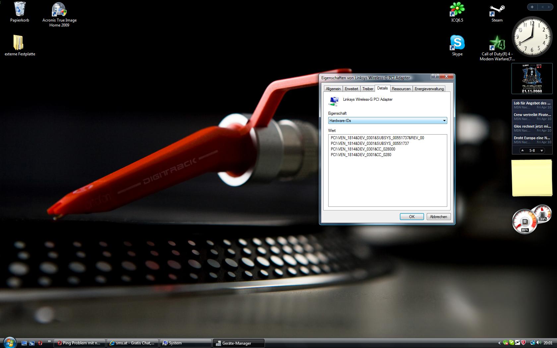The image size is (557, 348).
Task: Launch Call of Duty 4 Modern Warfare shortcut
Action: (497, 48)
